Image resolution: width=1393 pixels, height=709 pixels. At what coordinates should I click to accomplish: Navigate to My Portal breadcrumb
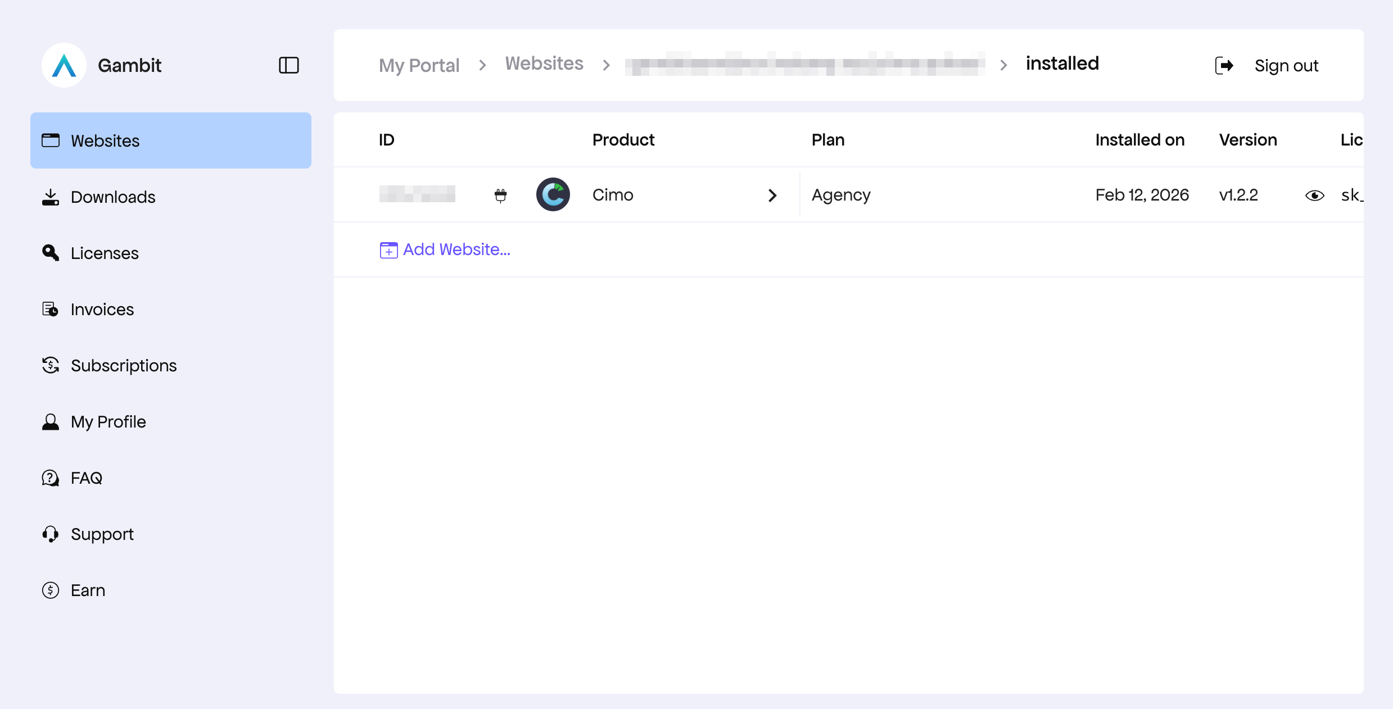419,65
